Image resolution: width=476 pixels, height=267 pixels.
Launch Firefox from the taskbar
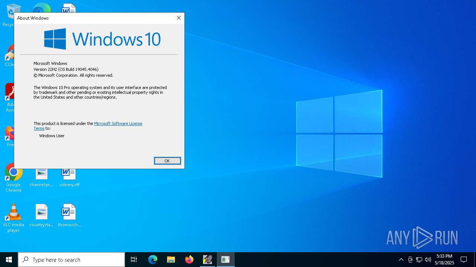click(189, 260)
